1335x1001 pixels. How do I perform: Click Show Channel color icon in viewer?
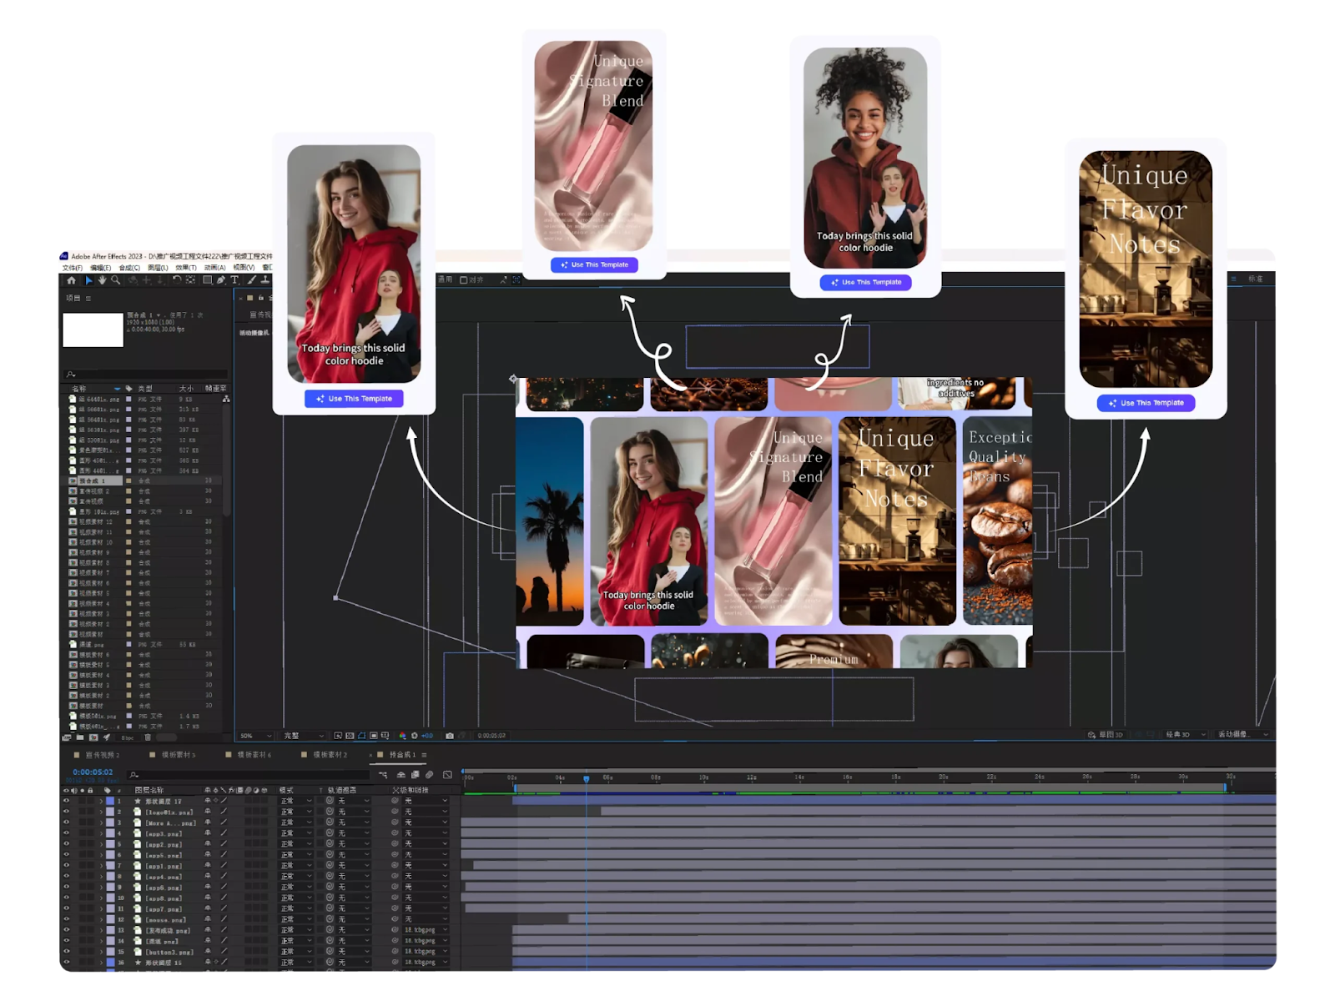click(x=402, y=736)
